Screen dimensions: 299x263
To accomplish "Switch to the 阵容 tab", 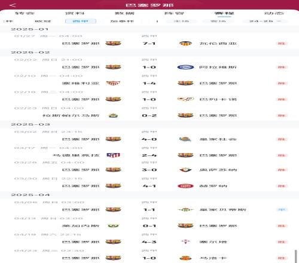I will point(174,13).
